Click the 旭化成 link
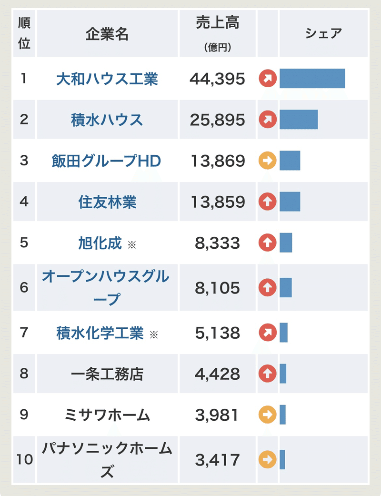The image size is (381, 496). click(x=100, y=243)
